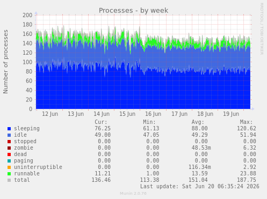Click idle average value 49.29
This screenshot has width=267, height=199.
tap(199, 135)
